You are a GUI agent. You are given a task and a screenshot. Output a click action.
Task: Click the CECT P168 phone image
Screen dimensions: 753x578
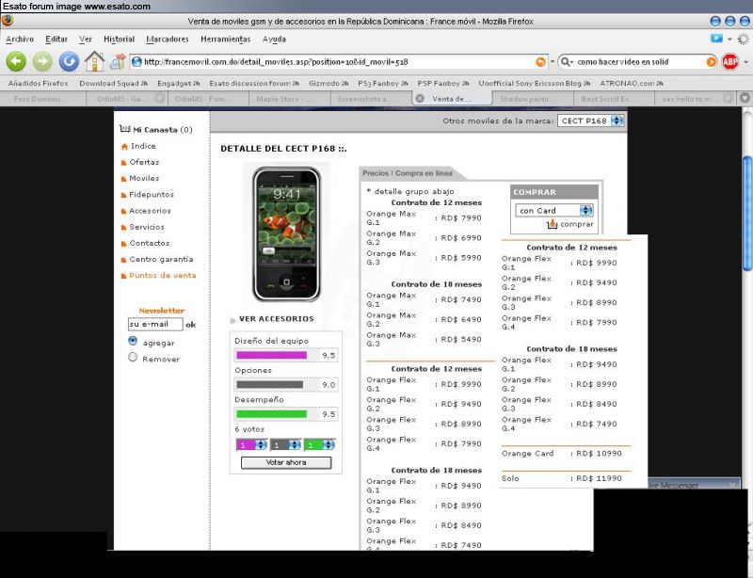tap(287, 234)
